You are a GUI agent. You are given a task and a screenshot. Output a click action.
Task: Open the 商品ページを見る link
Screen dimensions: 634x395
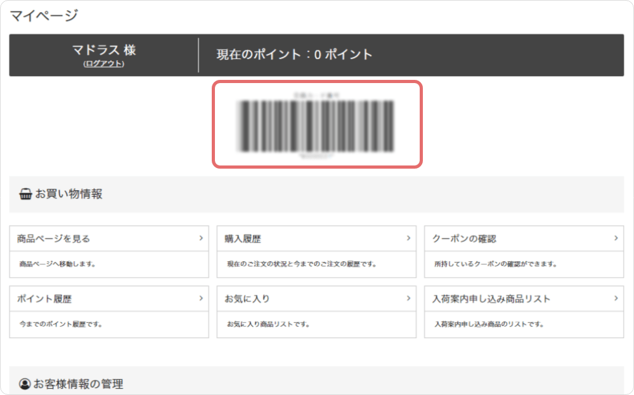click(x=53, y=238)
